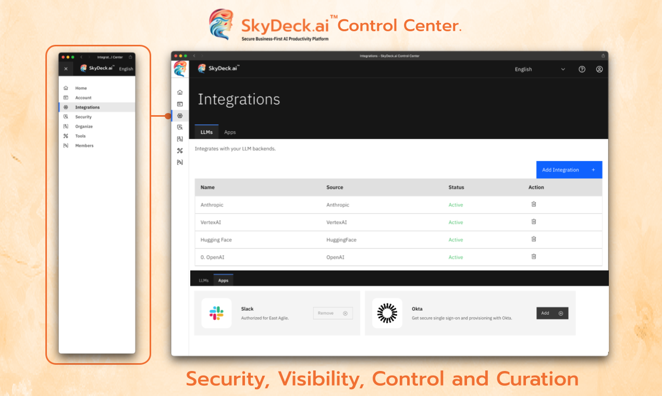Image resolution: width=662 pixels, height=396 pixels.
Task: Click the SkyDeck.ai logo in small window header
Action: [x=97, y=68]
